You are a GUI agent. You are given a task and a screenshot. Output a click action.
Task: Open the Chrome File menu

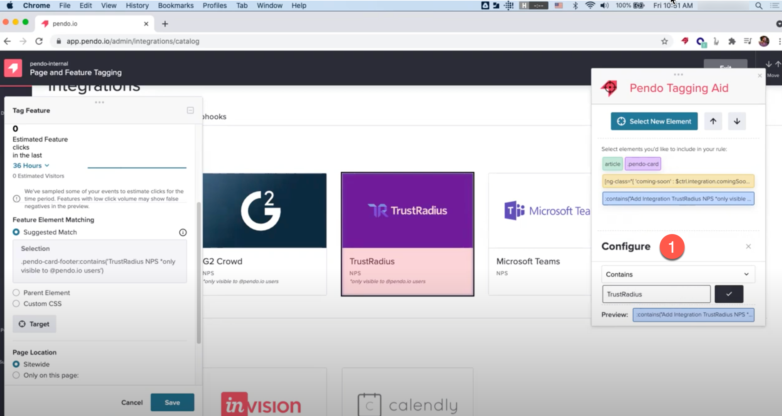[65, 6]
